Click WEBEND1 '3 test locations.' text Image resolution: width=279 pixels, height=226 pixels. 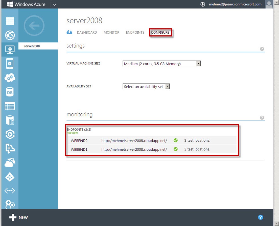(x=197, y=149)
